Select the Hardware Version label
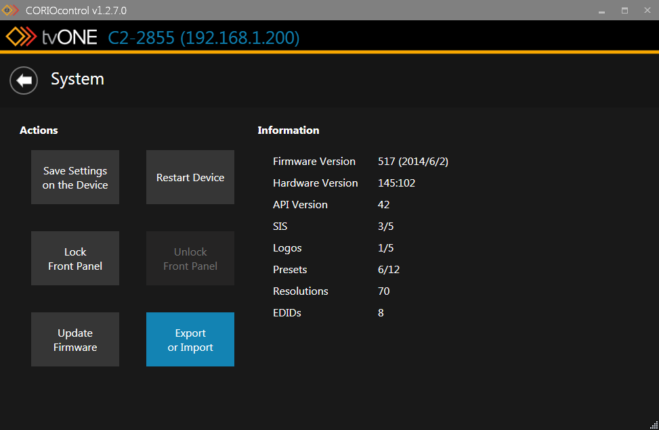659x430 pixels. (315, 183)
